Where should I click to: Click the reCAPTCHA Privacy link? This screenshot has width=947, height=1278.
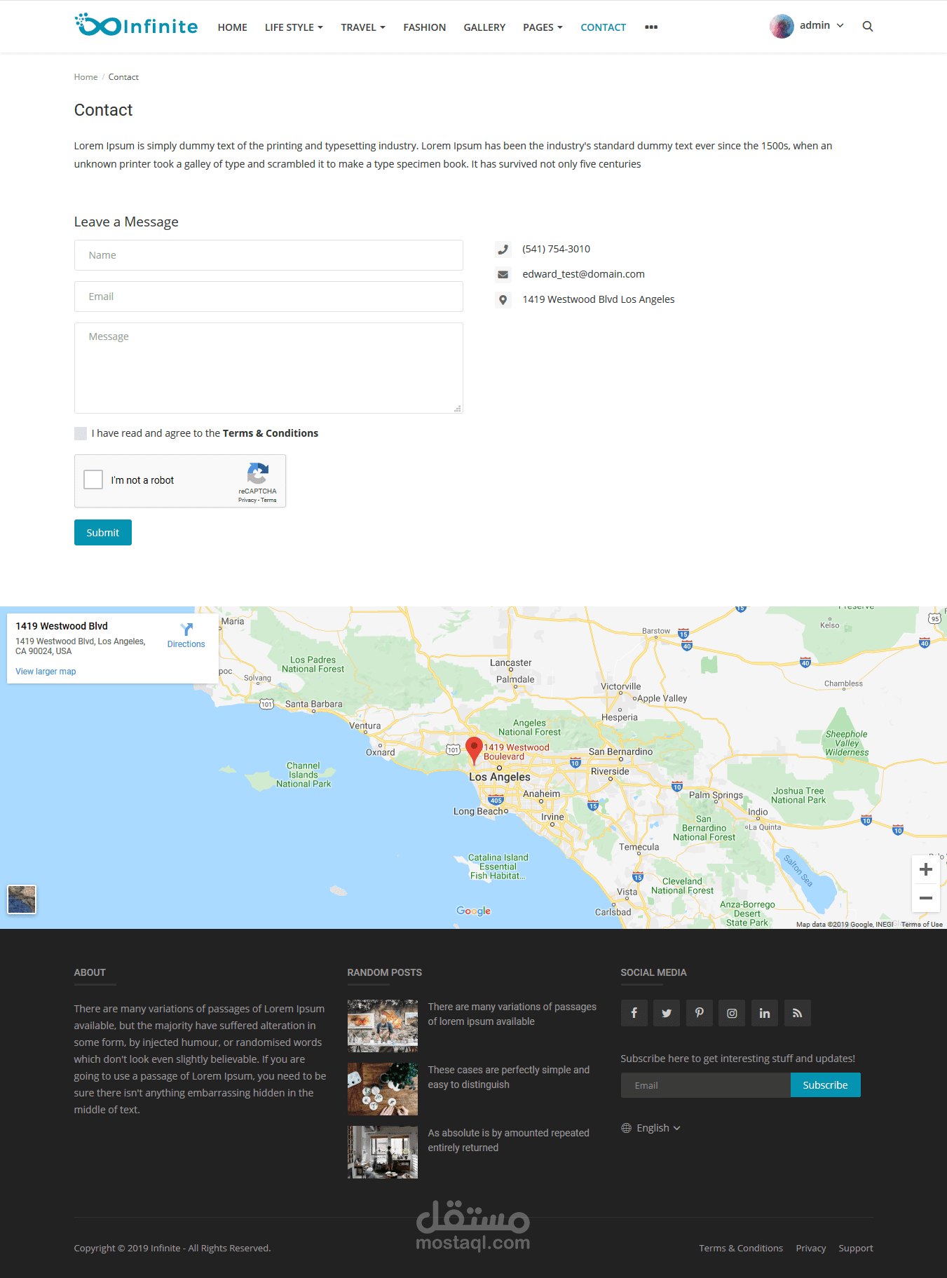[x=247, y=500]
